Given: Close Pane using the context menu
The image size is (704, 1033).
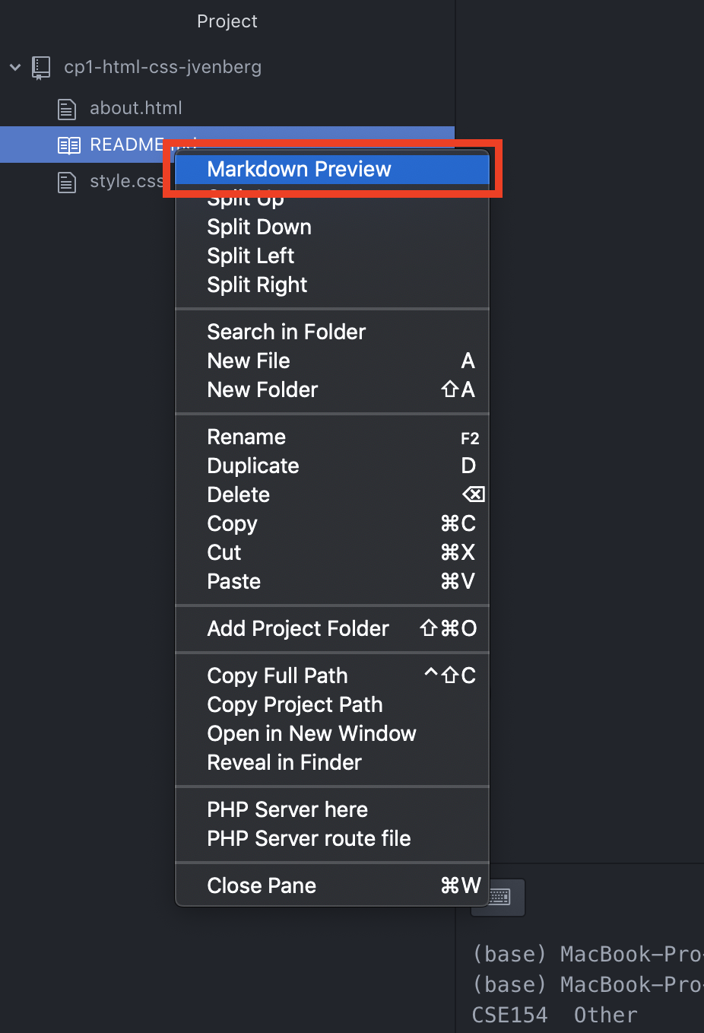Looking at the screenshot, I should [x=262, y=885].
